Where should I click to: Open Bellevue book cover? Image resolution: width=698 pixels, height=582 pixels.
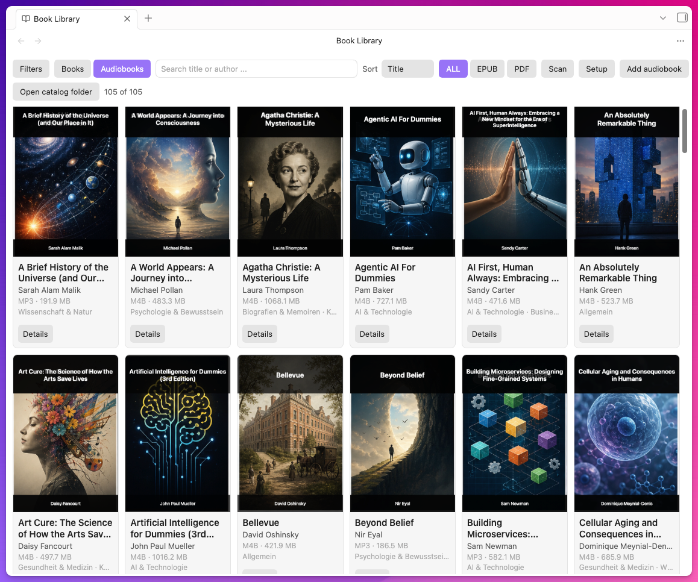click(x=291, y=433)
